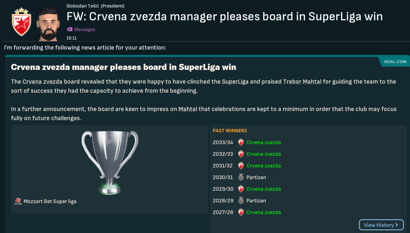Click the Partizan crest for 2028/29
Image resolution: width=410 pixels, height=233 pixels.
click(x=241, y=200)
